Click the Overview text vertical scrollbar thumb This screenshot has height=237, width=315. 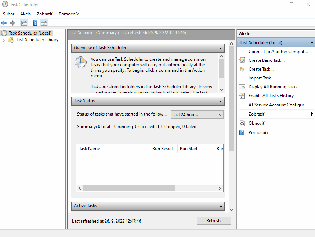(221, 68)
